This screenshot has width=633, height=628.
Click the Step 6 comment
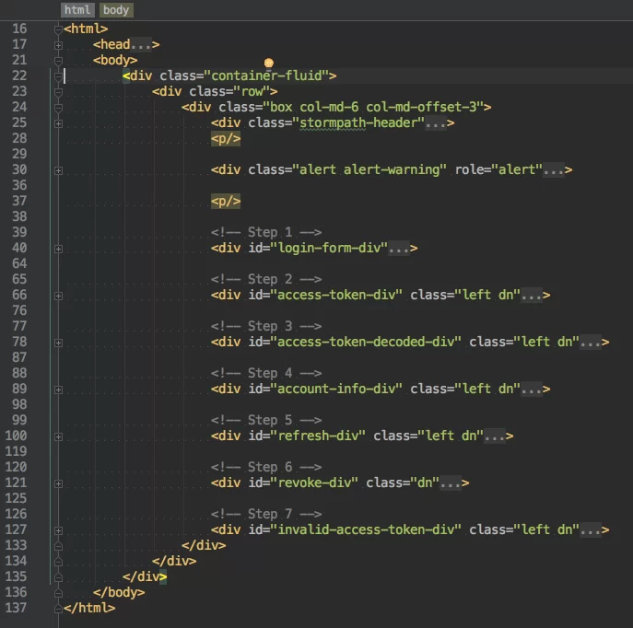(266, 467)
